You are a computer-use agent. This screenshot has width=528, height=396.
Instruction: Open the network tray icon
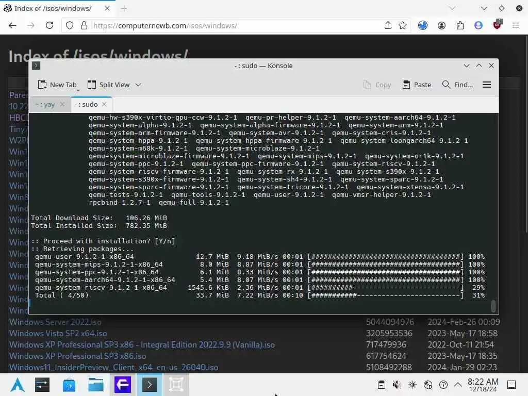point(427,385)
